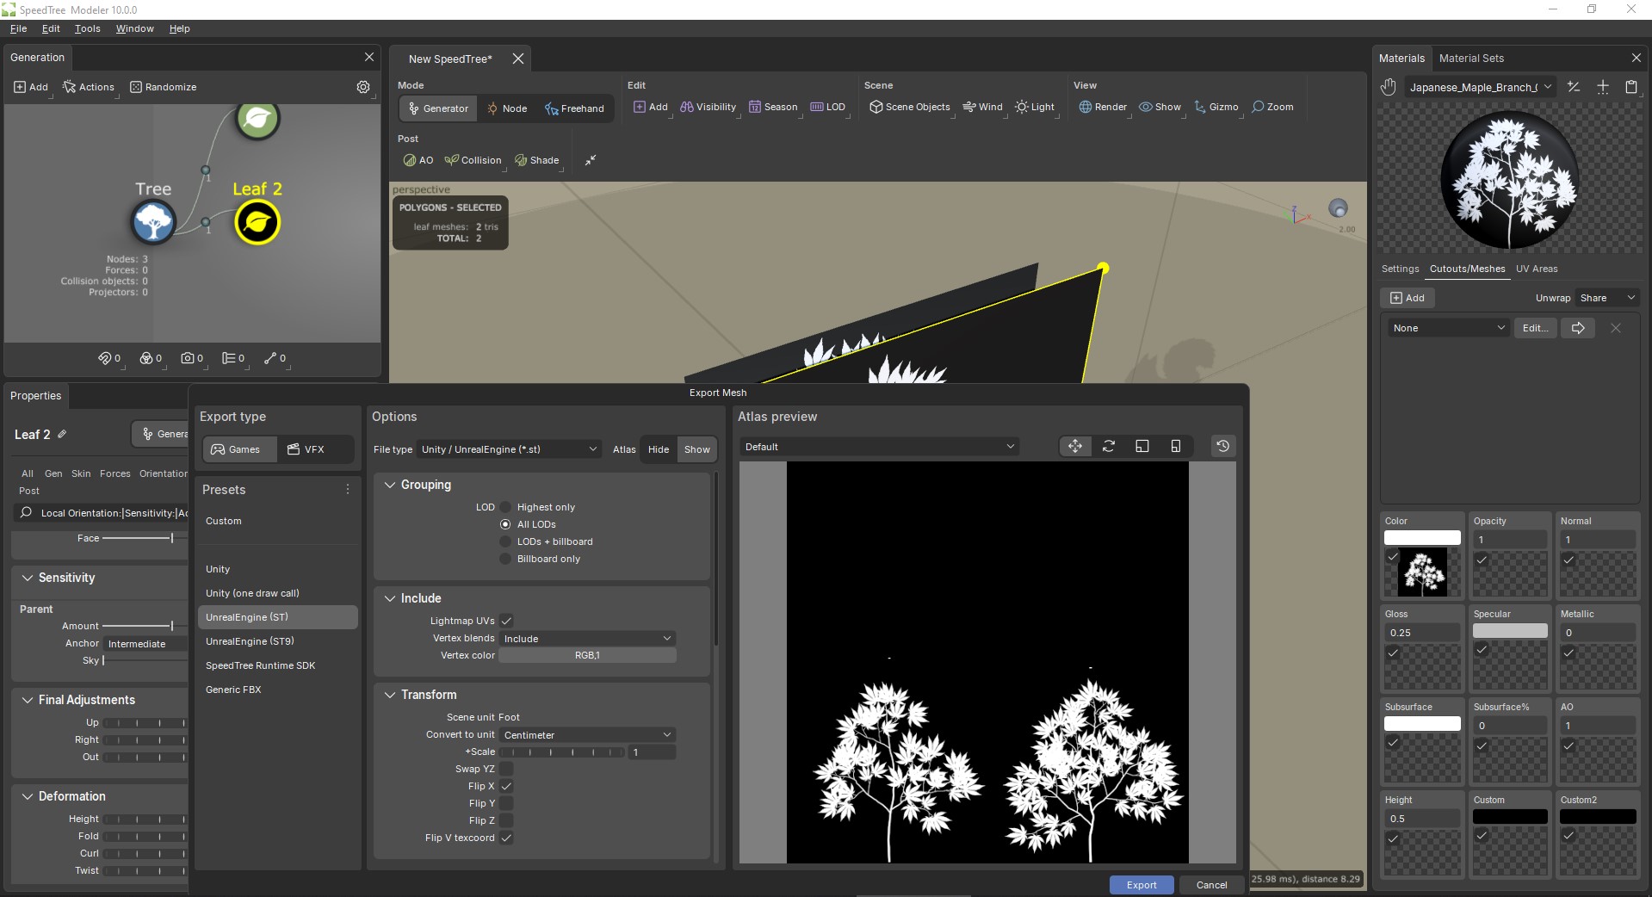Image resolution: width=1652 pixels, height=897 pixels.
Task: Open atlas preview Default dropdown
Action: [880, 447]
